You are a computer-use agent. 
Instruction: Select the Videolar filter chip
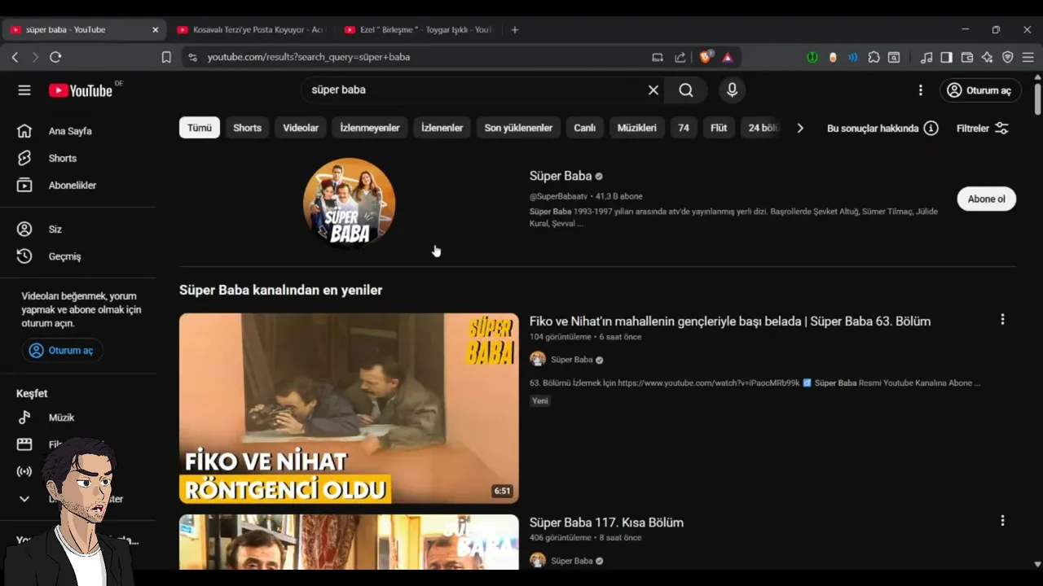click(x=301, y=128)
